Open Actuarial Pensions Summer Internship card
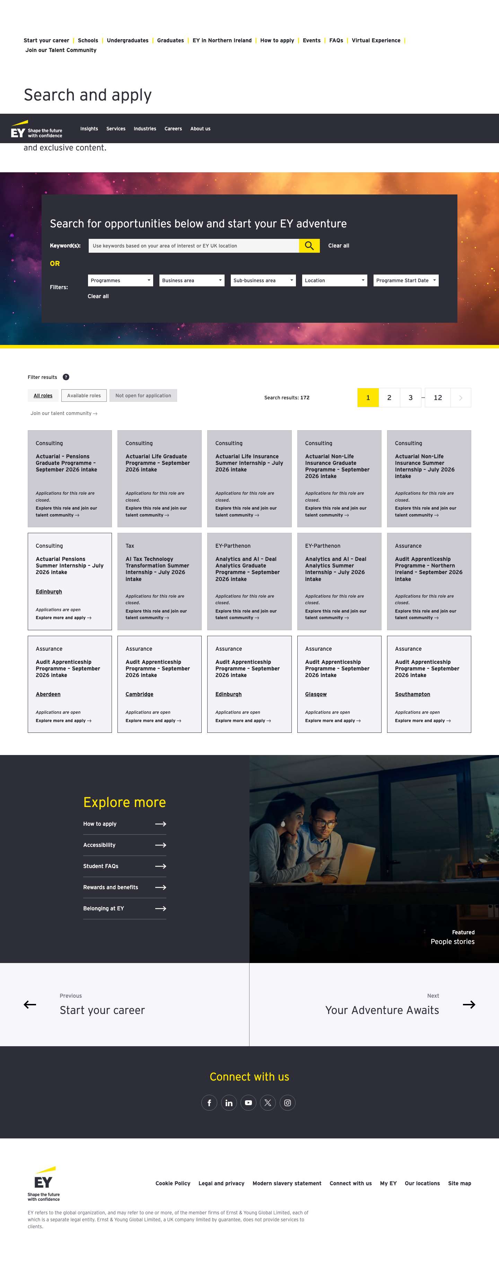 (70, 581)
